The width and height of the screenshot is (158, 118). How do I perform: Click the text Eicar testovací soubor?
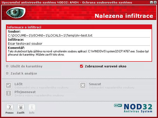click(25, 44)
